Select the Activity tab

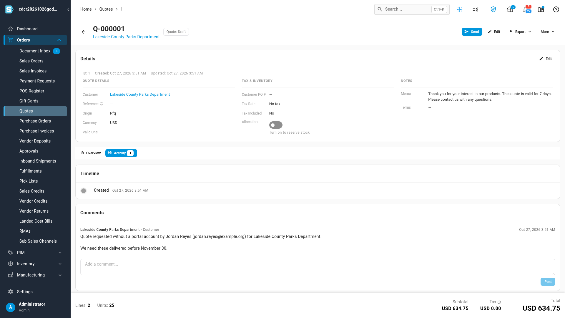tap(121, 153)
